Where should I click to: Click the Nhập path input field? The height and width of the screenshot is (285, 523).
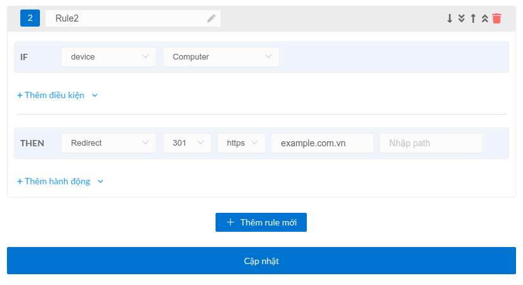tap(430, 143)
